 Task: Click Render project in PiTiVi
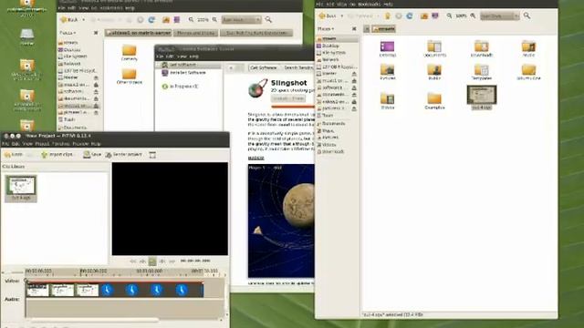coord(123,154)
